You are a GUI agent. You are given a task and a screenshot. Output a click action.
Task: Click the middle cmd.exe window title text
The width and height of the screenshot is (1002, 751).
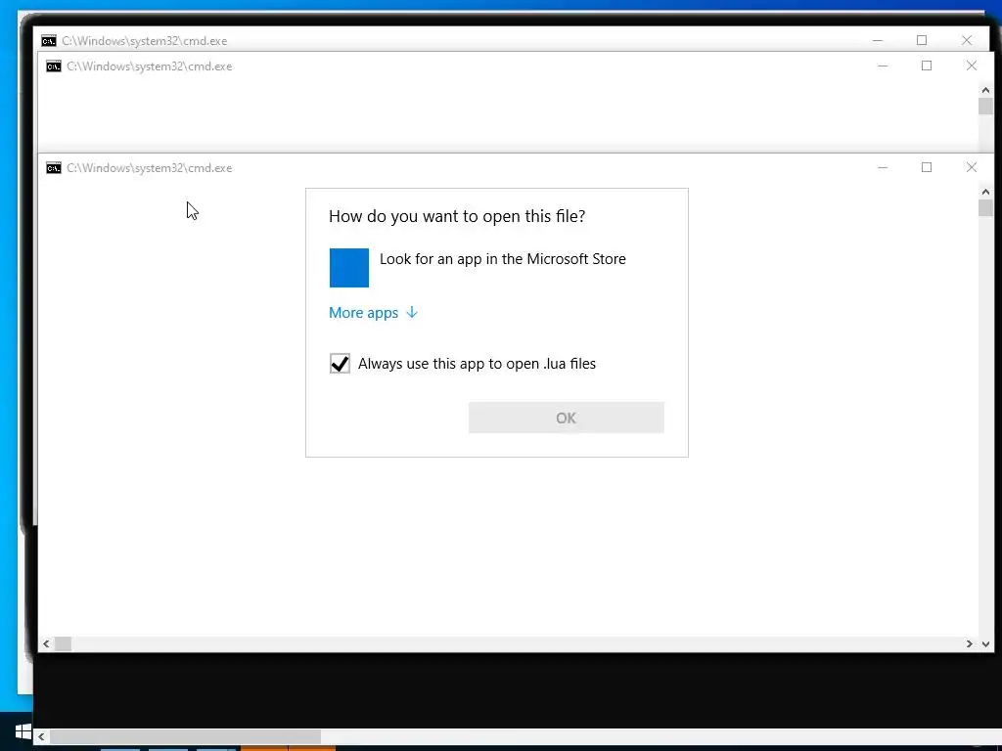click(149, 66)
